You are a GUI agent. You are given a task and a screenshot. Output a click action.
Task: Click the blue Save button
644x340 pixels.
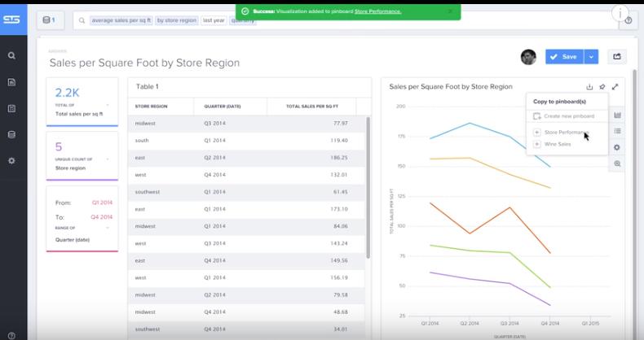pyautogui.click(x=564, y=56)
